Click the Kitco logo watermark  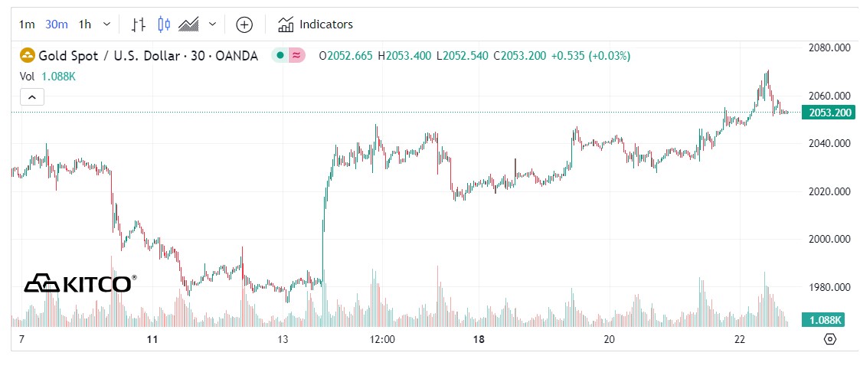80,283
